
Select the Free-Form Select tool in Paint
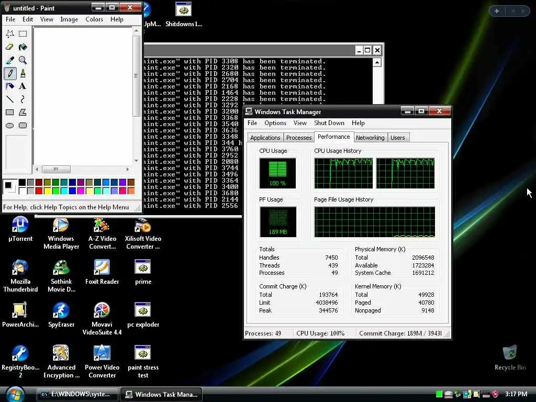pos(9,33)
